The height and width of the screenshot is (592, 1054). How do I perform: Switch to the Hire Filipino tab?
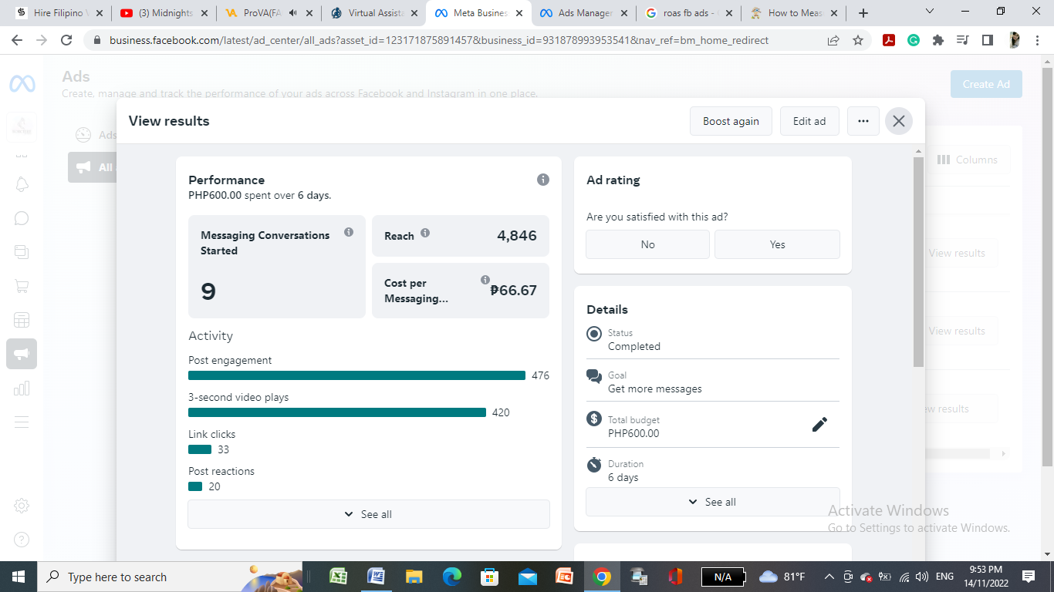pos(59,13)
